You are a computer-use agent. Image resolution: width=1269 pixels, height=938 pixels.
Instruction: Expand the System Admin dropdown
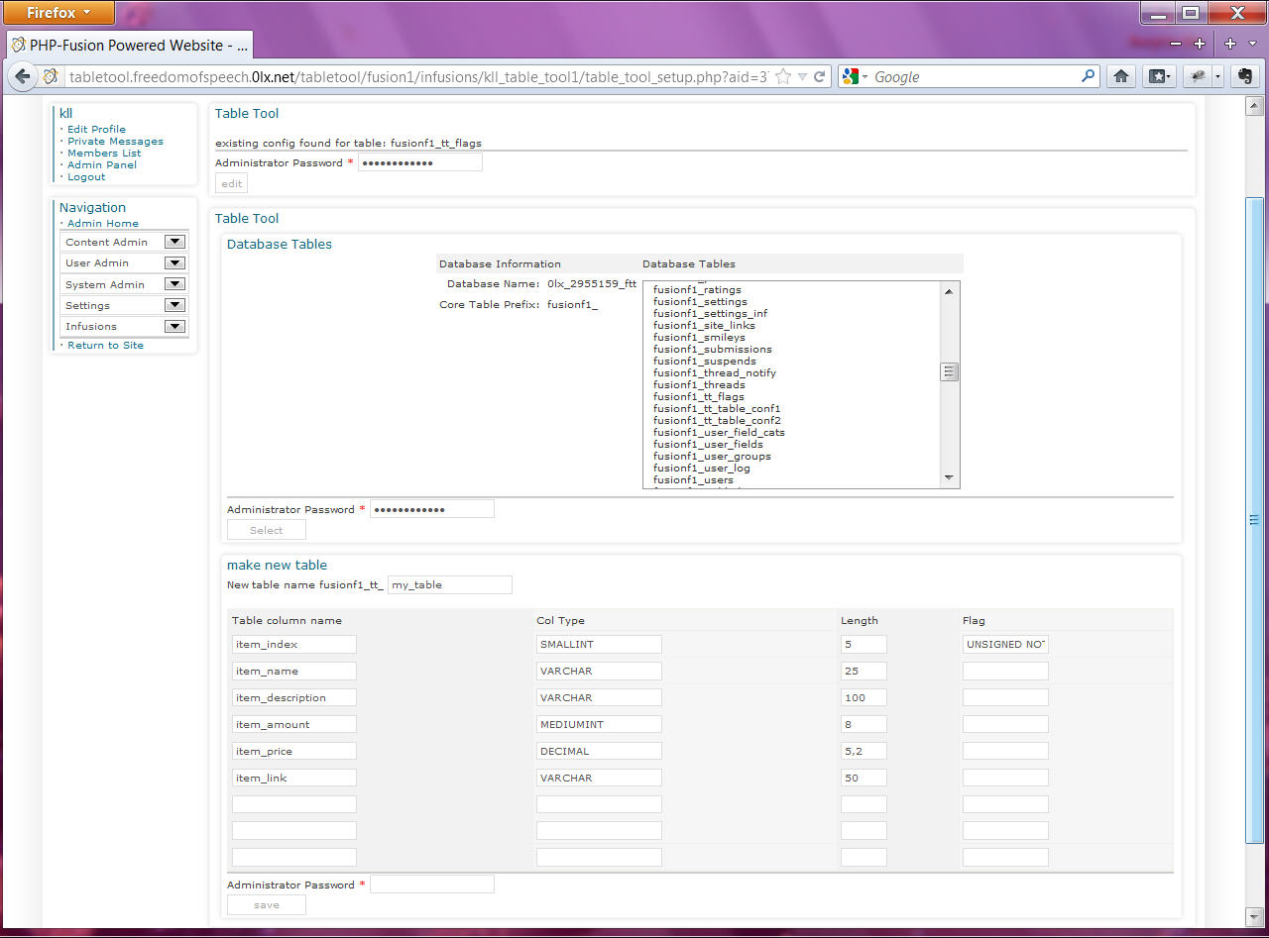click(174, 284)
